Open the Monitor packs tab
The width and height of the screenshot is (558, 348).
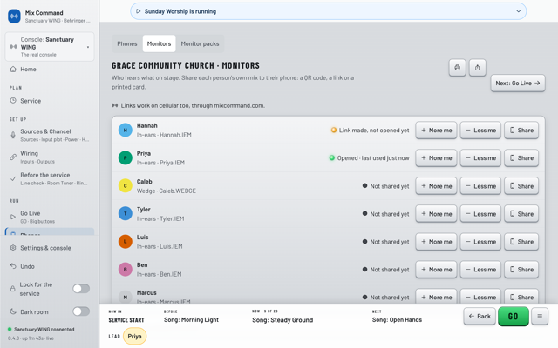point(200,43)
